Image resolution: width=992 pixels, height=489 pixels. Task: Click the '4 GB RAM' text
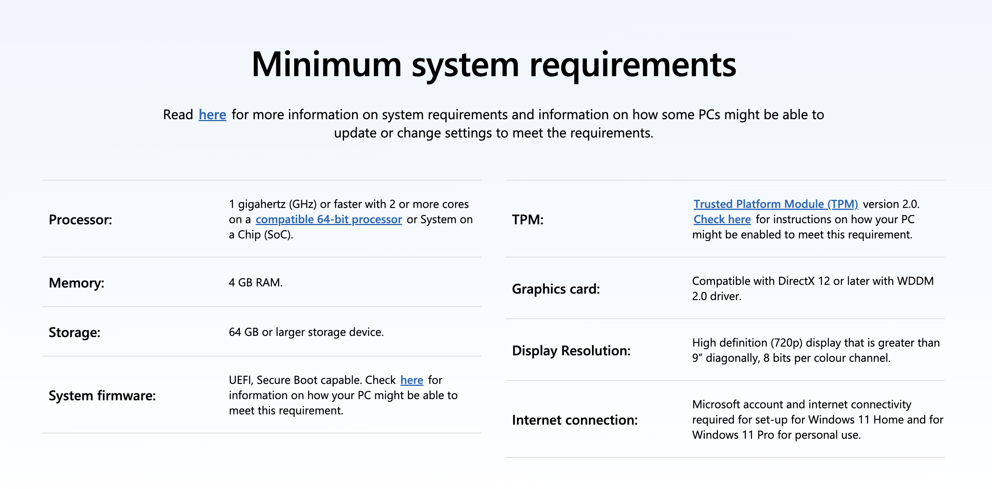tap(255, 282)
